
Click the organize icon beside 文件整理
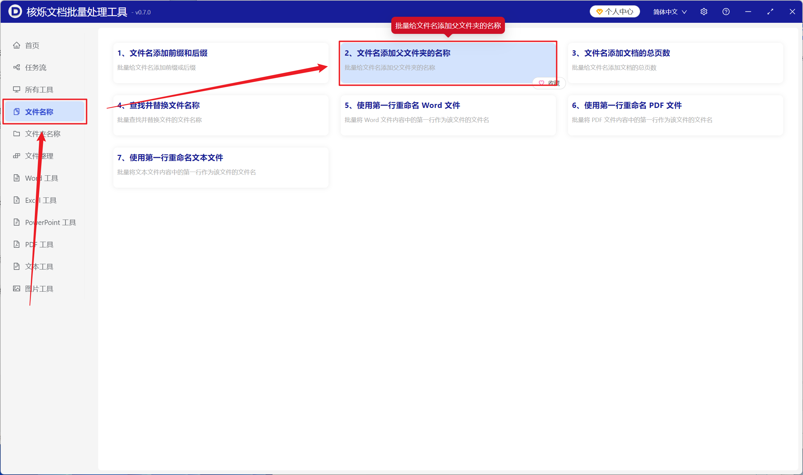pyautogui.click(x=16, y=156)
